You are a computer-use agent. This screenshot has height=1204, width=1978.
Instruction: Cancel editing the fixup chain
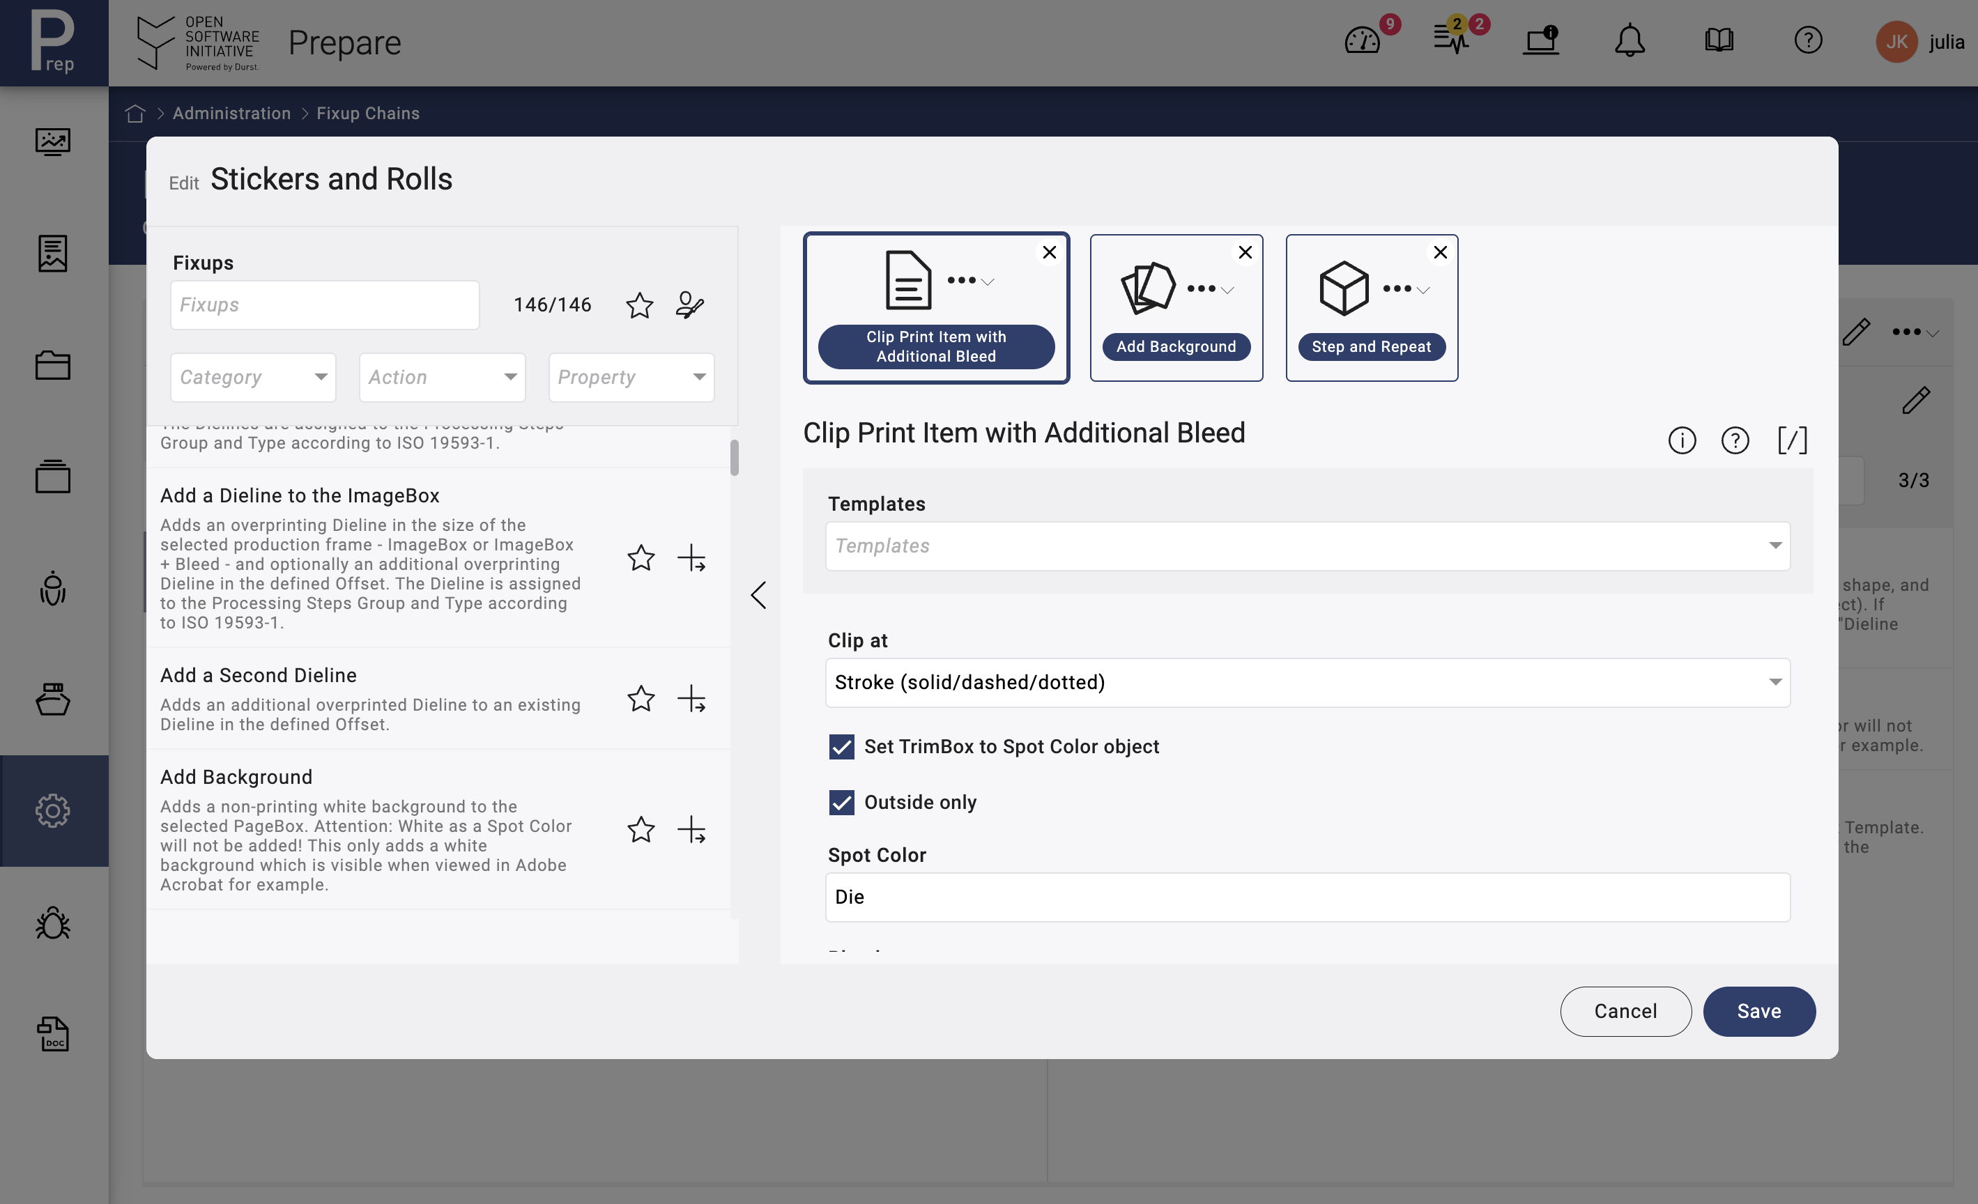click(1625, 1012)
